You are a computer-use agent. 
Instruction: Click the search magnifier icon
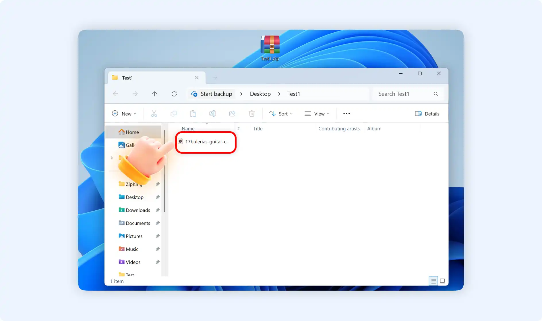pos(436,94)
